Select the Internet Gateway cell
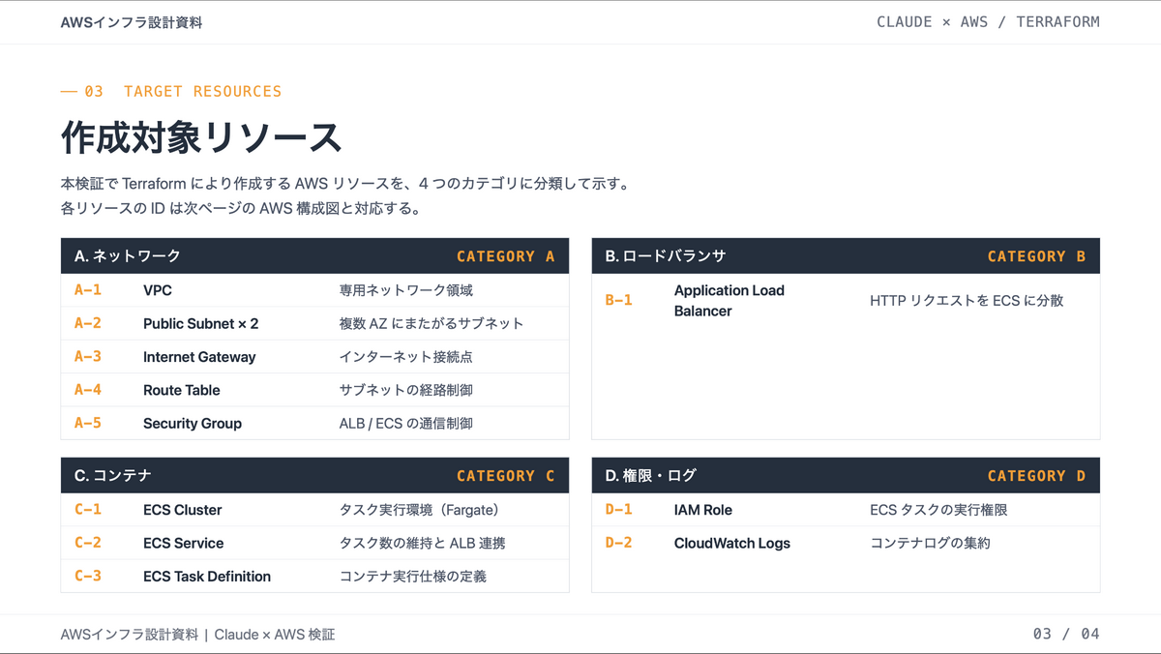The width and height of the screenshot is (1161, 654). (199, 357)
